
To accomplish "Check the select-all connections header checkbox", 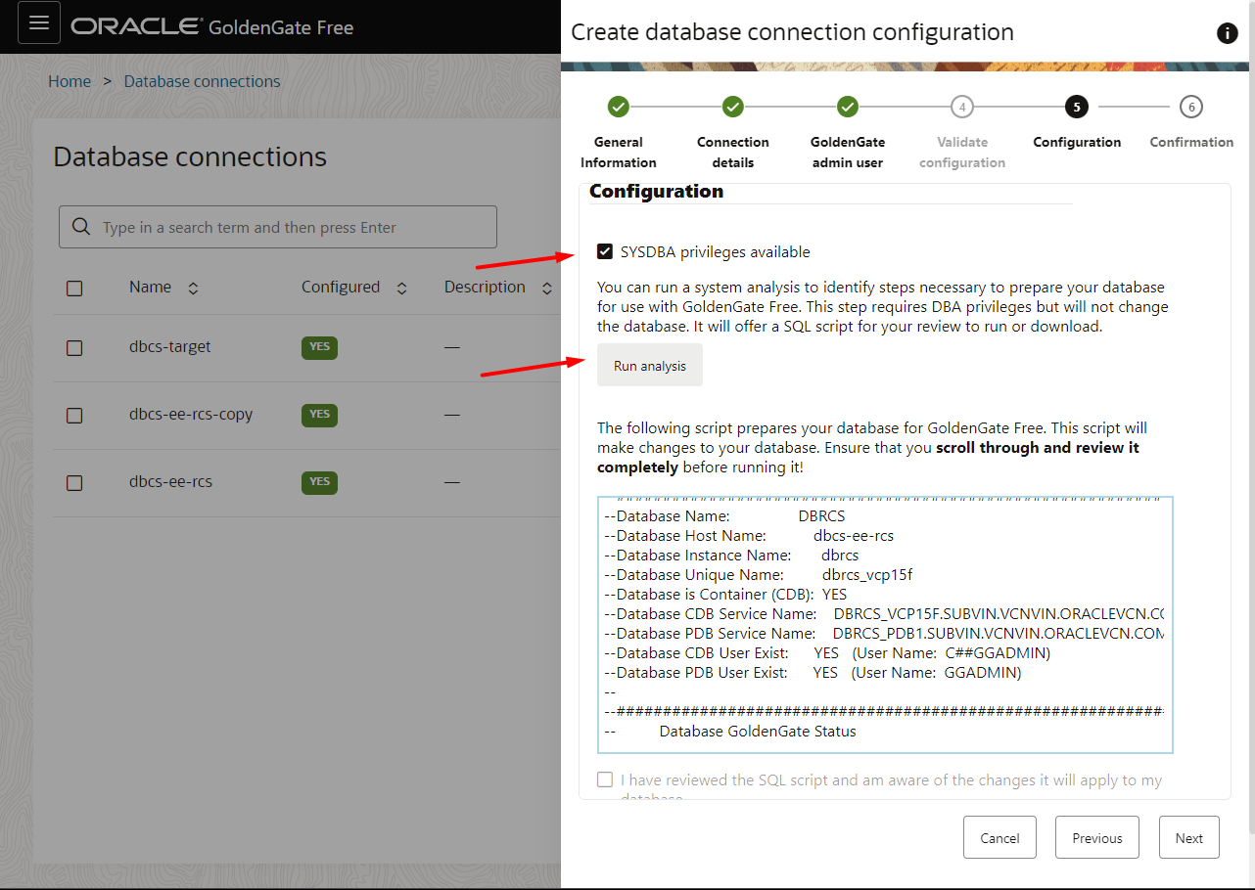I will 73,288.
